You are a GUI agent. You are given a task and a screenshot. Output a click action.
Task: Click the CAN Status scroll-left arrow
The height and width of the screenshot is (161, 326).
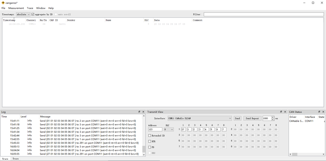click(x=290, y=154)
